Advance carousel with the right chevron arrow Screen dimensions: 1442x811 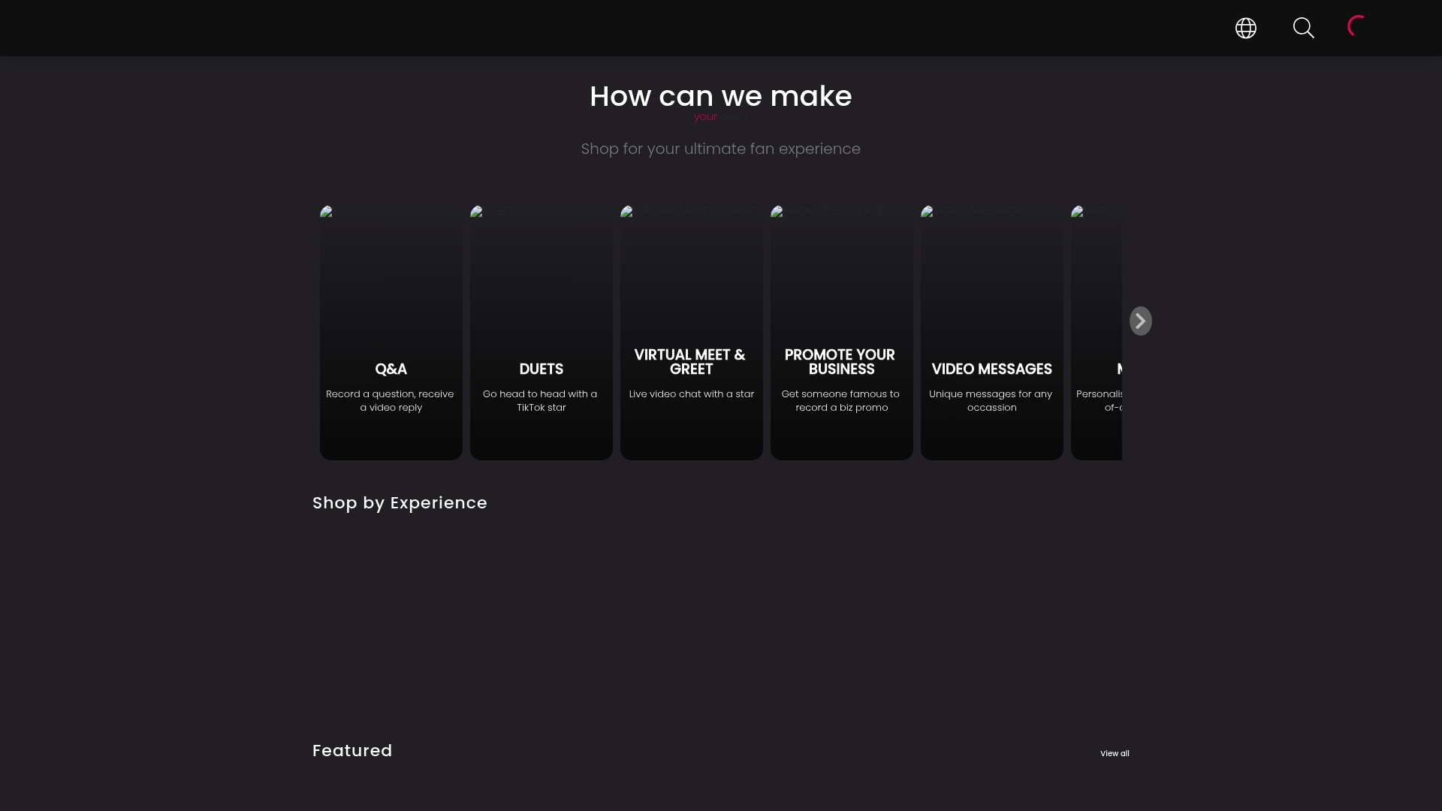[x=1140, y=321]
